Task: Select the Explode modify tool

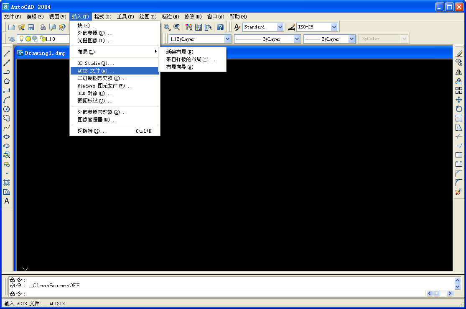Action: pos(459,192)
